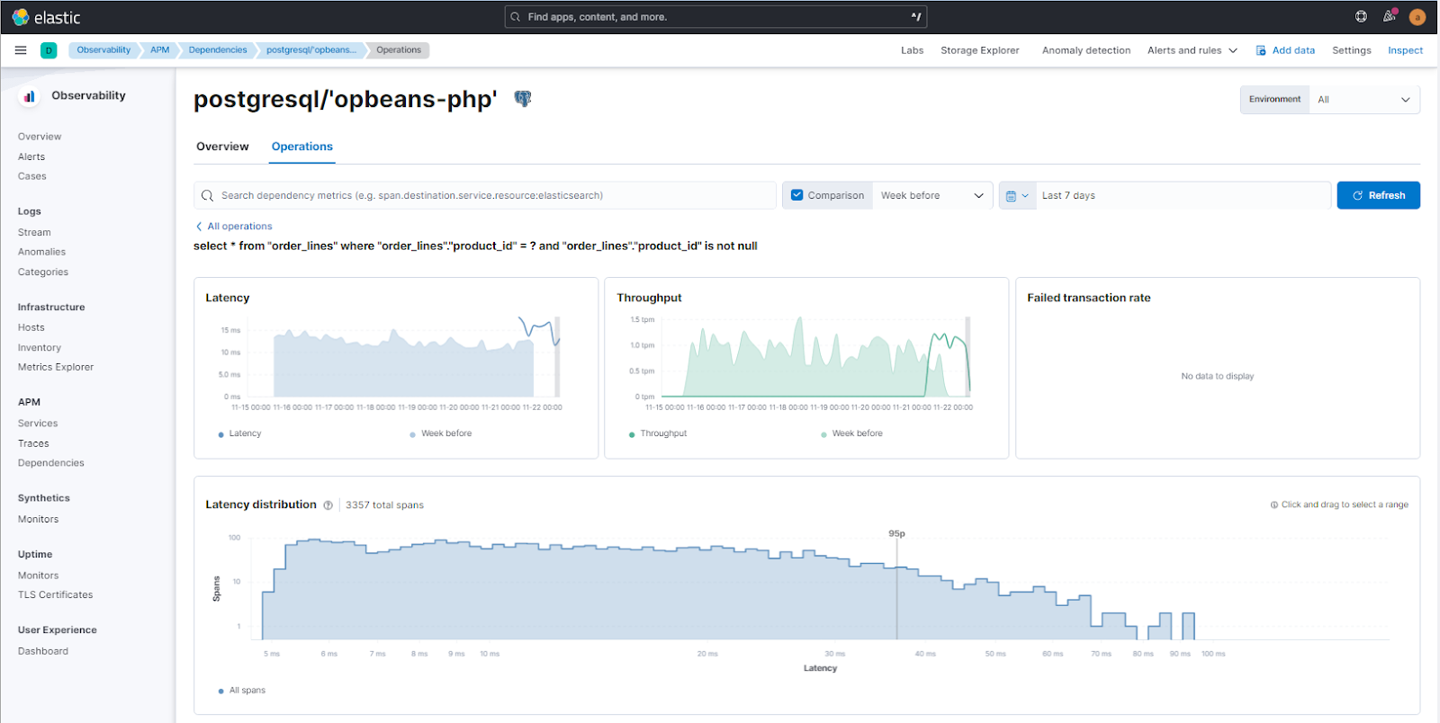Screen dimensions: 1440x723
Task: Click the Elastic logo in header
Action: point(46,17)
